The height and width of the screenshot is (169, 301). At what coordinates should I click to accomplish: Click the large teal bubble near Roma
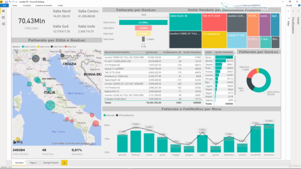(50, 105)
